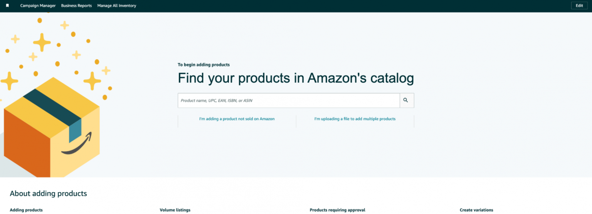Click the large yellow sparkle above the box

click(x=42, y=42)
